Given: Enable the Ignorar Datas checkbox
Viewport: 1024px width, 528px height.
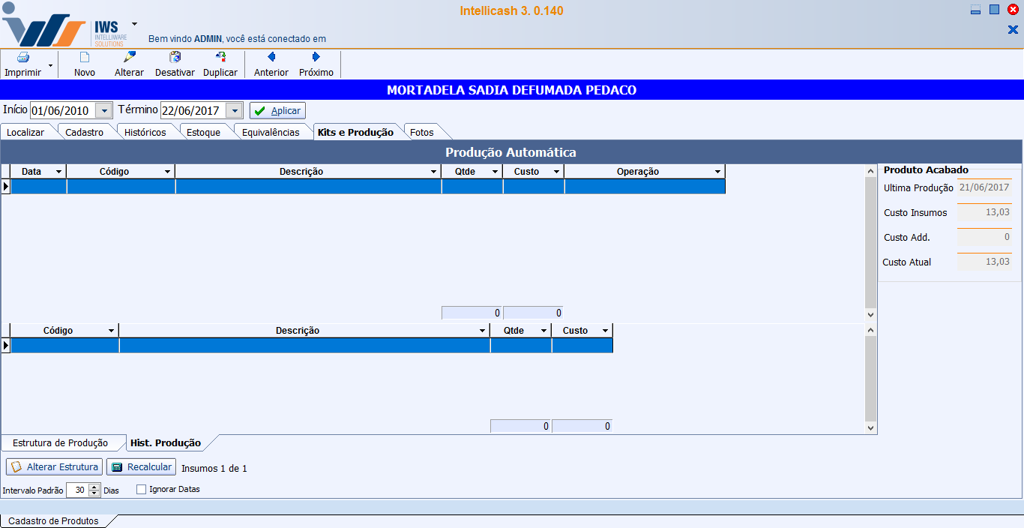Looking at the screenshot, I should pos(141,489).
